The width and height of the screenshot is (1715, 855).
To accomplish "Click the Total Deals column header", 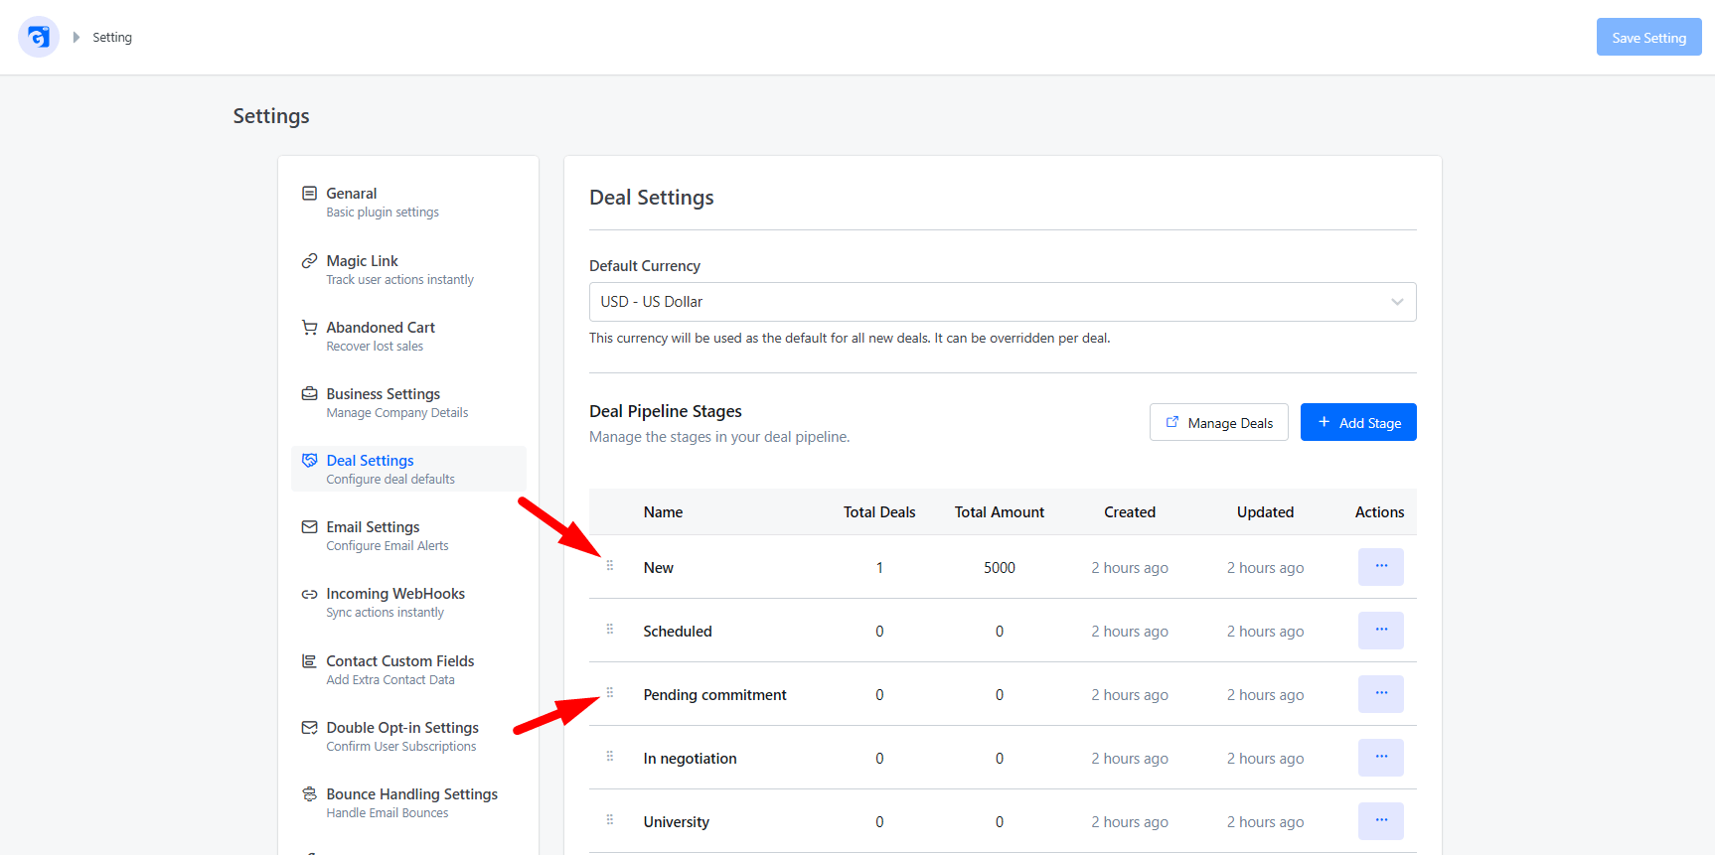I will [879, 512].
